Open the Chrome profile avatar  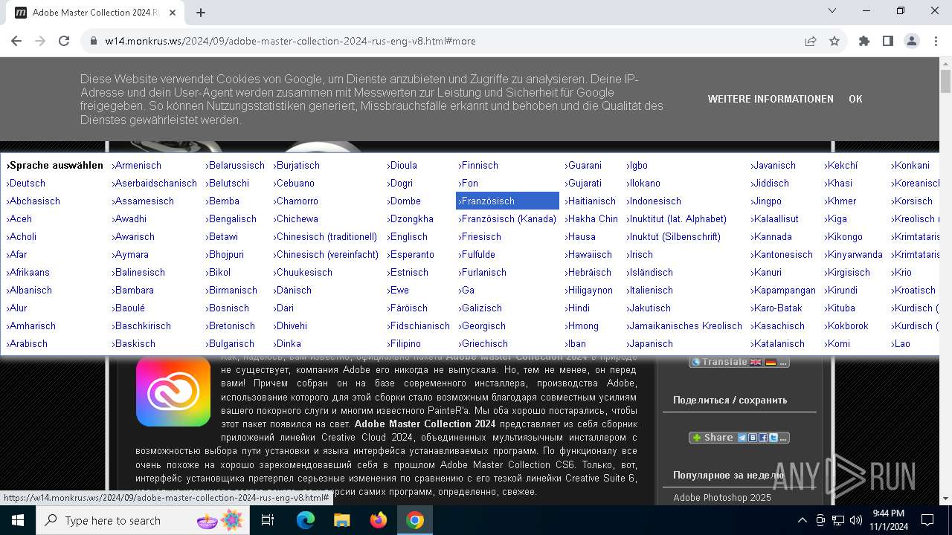912,41
